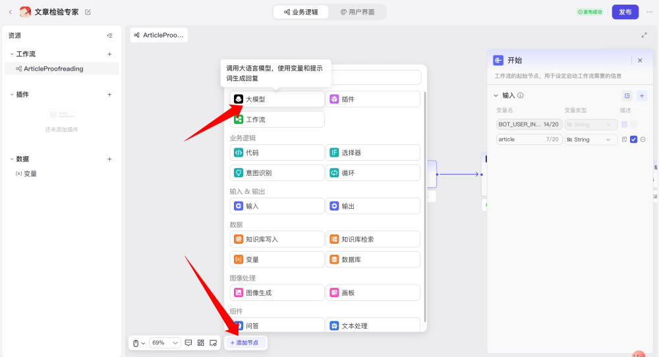The height and width of the screenshot is (357, 659).
Task: Add an 意图识别 intent recognition node
Action: click(277, 173)
